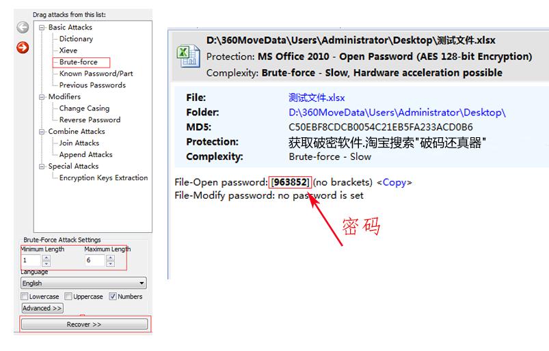
Task: Select the Xieve attack
Action: [x=68, y=51]
